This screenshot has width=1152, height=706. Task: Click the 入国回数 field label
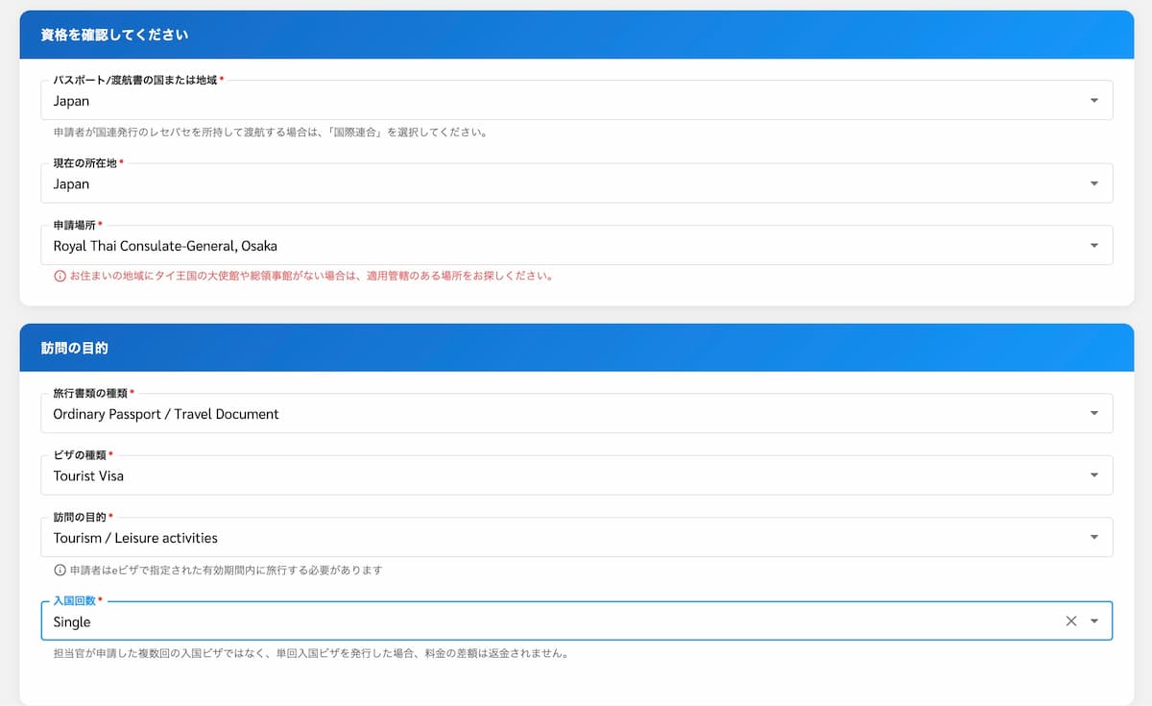77,600
